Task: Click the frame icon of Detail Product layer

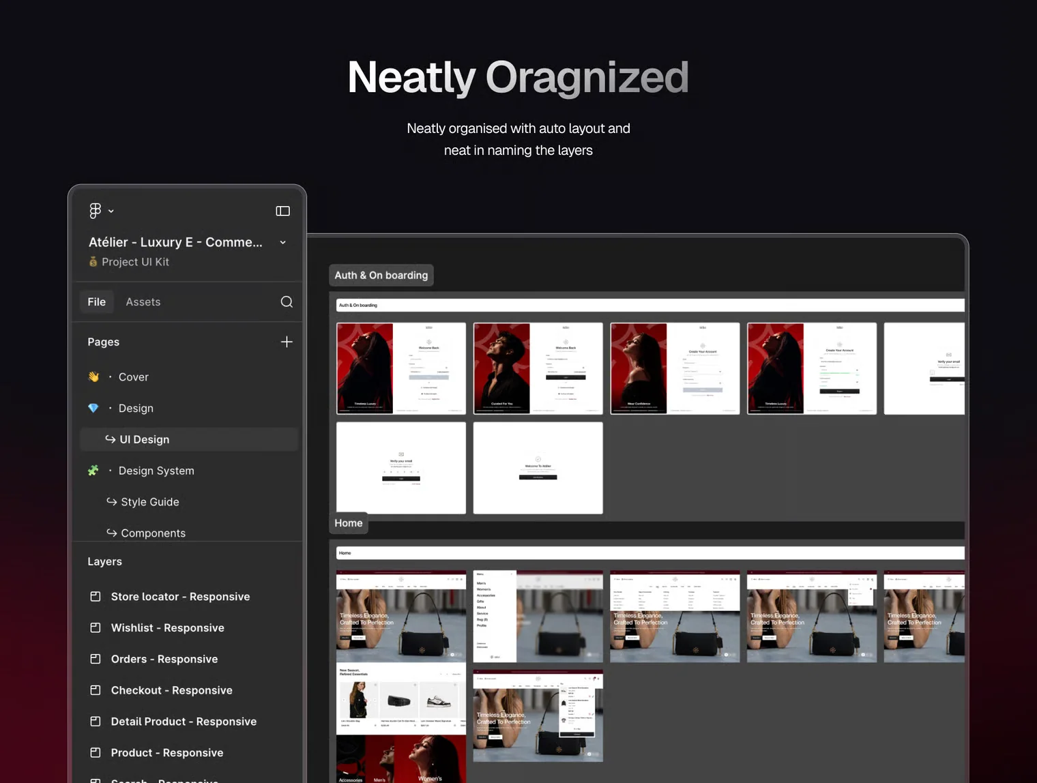Action: (96, 722)
